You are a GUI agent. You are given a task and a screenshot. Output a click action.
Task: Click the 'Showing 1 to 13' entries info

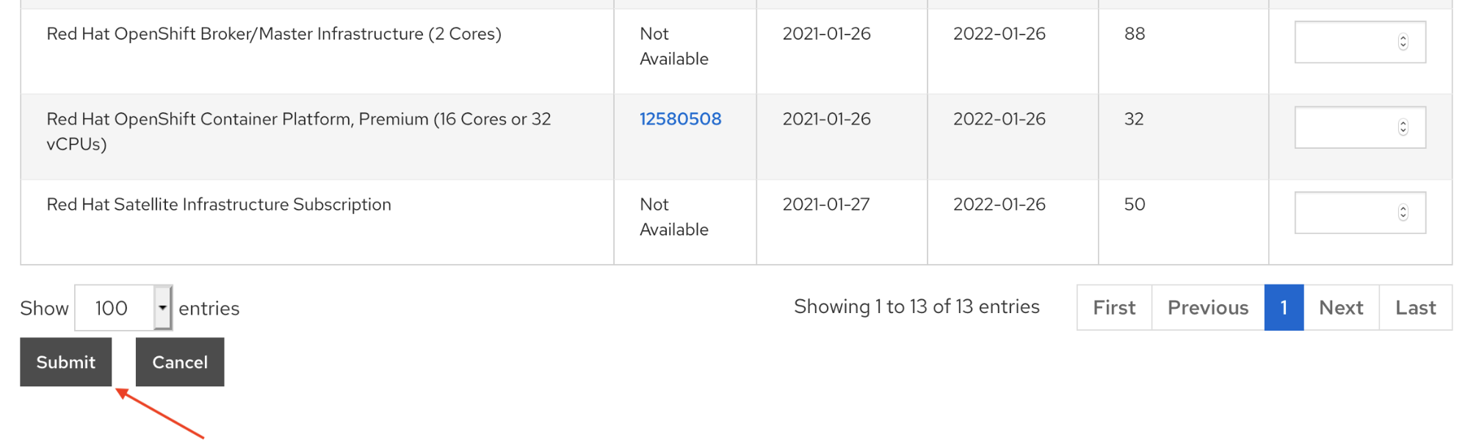[916, 306]
